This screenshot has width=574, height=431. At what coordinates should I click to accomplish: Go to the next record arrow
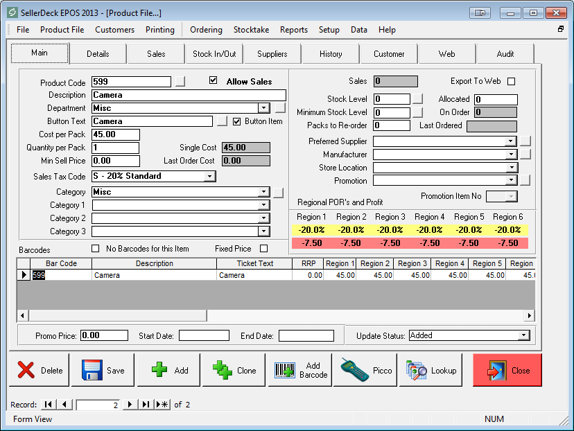coord(130,405)
